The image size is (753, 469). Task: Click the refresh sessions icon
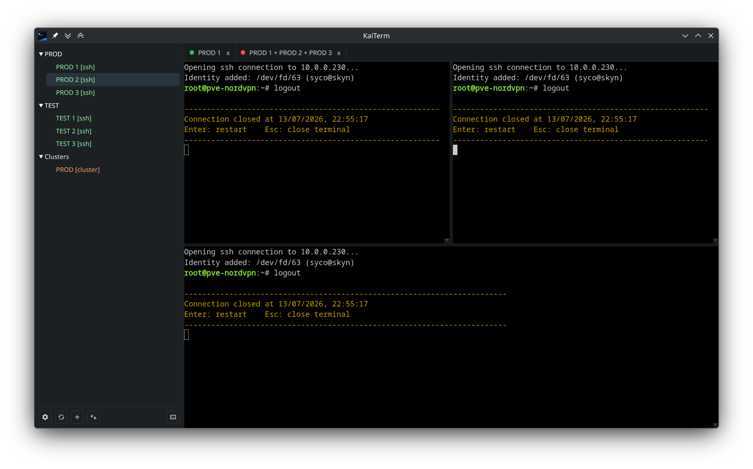(x=61, y=417)
